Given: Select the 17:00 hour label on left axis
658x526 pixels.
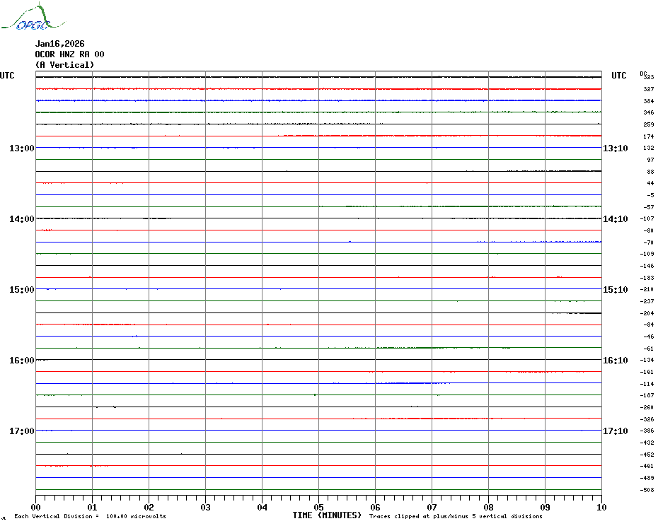Looking at the screenshot, I should 22,431.
